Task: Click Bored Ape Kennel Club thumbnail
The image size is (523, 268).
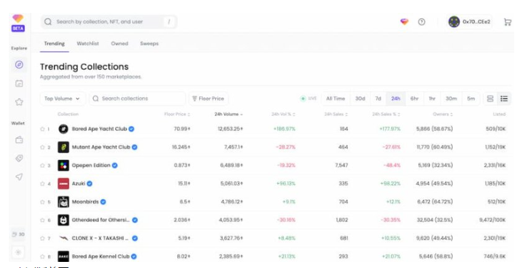Action: point(63,256)
